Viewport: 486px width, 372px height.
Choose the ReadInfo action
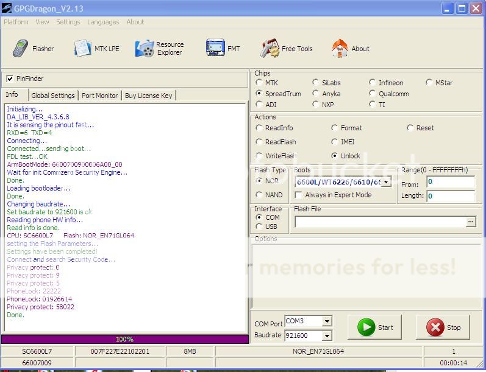pyautogui.click(x=259, y=128)
